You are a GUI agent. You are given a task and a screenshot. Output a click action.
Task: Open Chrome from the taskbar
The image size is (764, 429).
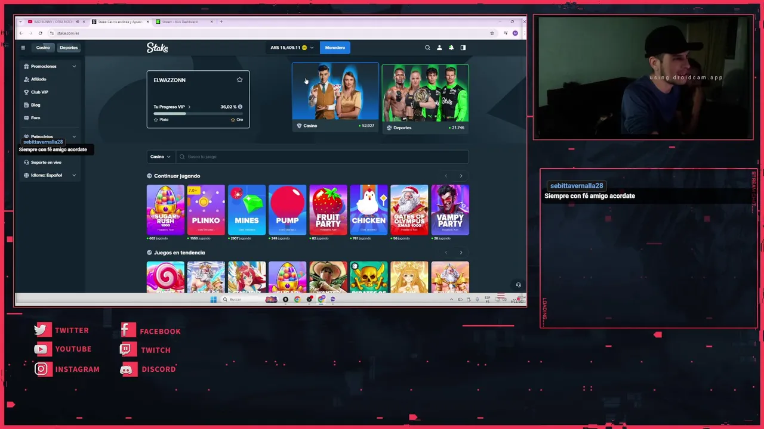coord(297,299)
